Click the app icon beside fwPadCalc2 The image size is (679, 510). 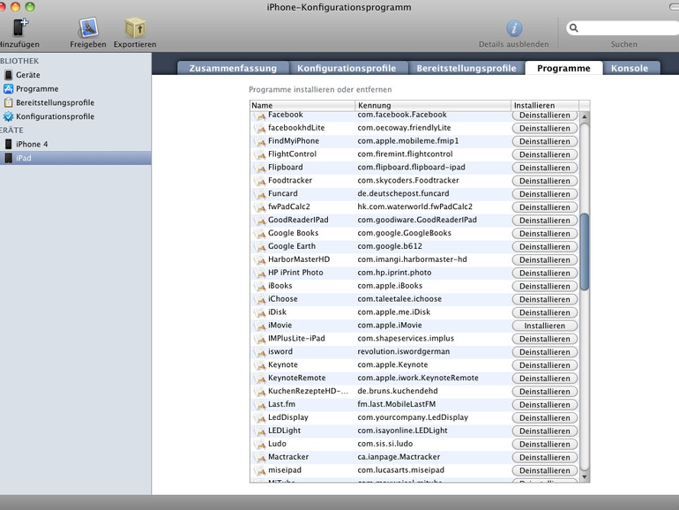pyautogui.click(x=260, y=207)
